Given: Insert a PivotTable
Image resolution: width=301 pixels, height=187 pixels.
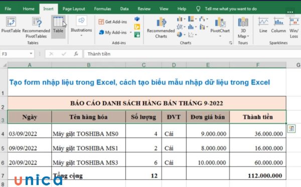Looking at the screenshot, I should coord(11,25).
